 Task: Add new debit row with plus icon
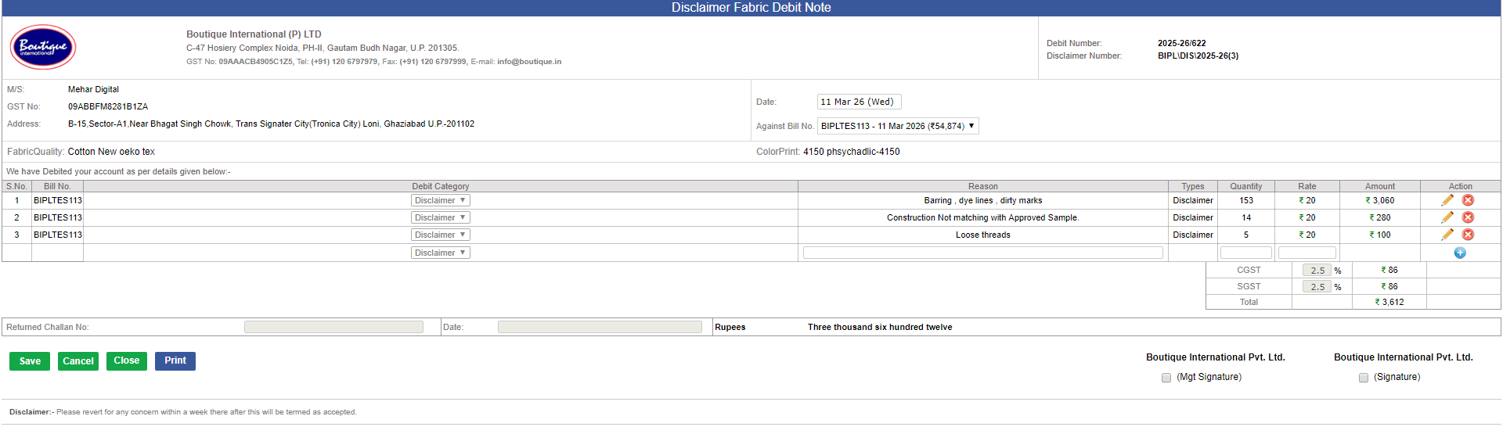tap(1460, 253)
